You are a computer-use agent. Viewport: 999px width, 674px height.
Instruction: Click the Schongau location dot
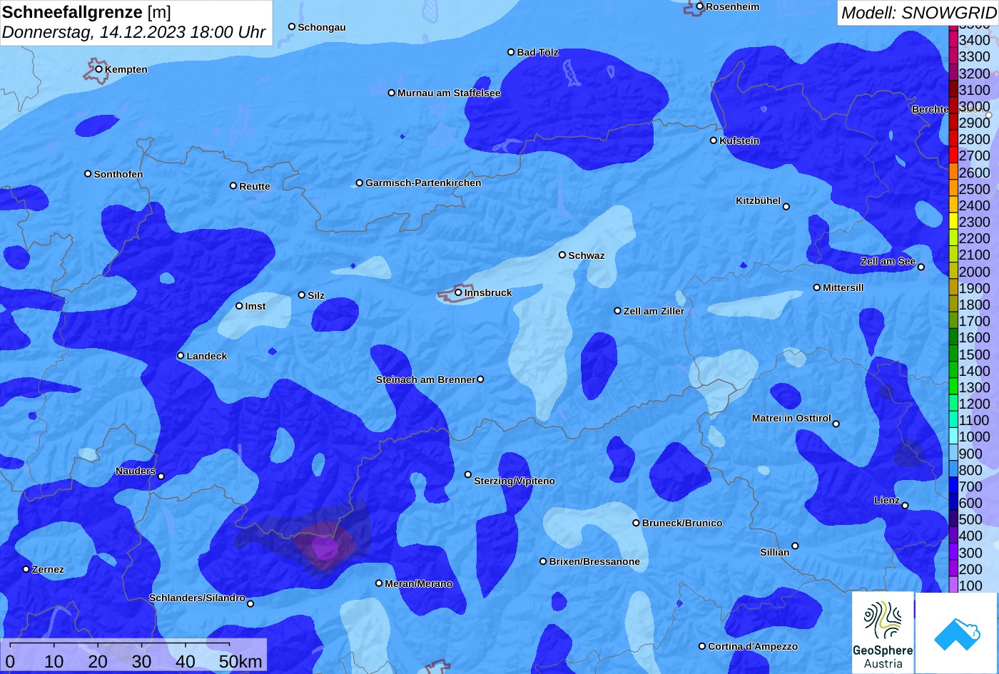(292, 26)
